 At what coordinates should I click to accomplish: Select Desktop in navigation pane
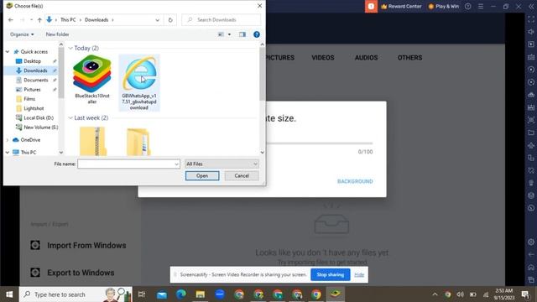pyautogui.click(x=32, y=61)
